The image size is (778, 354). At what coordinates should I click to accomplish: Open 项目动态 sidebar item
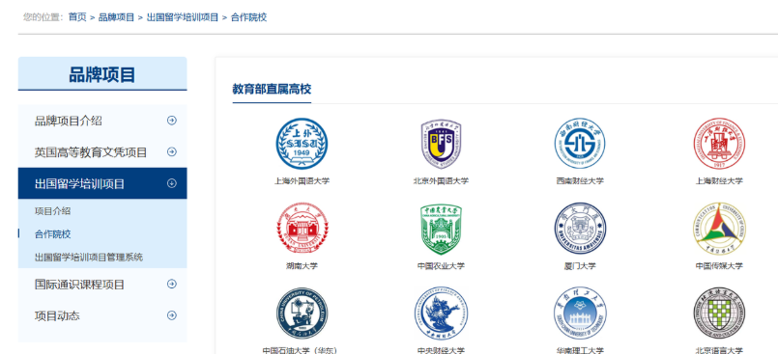[102, 315]
